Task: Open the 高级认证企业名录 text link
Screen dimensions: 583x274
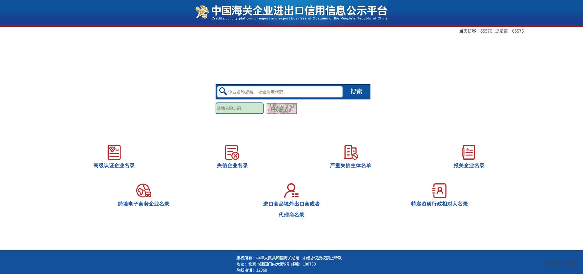Action: click(x=114, y=165)
